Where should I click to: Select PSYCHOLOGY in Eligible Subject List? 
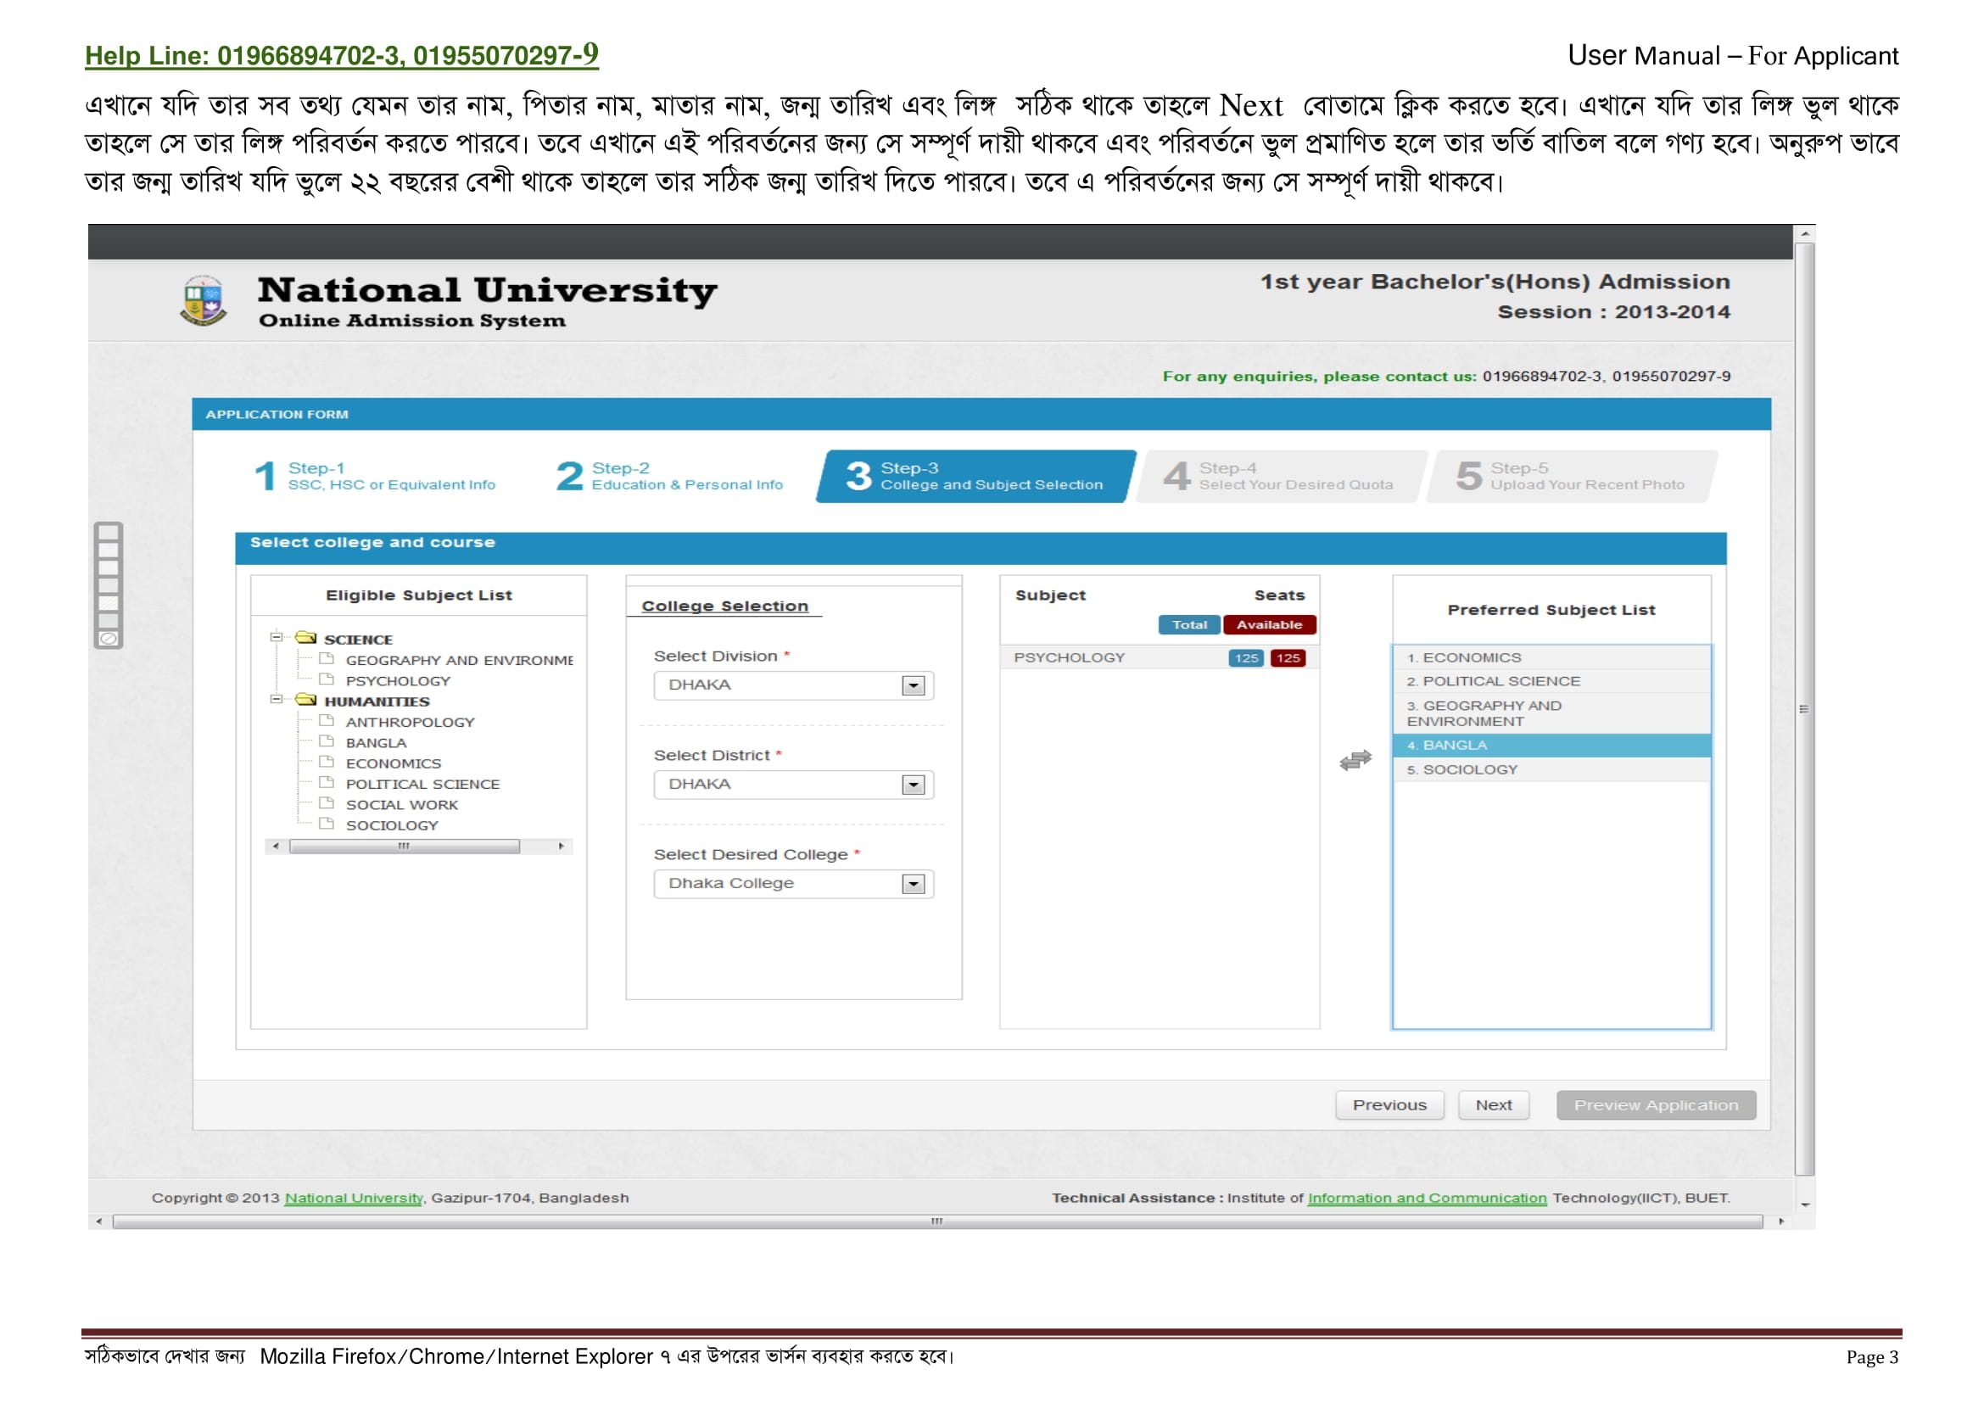click(x=398, y=681)
